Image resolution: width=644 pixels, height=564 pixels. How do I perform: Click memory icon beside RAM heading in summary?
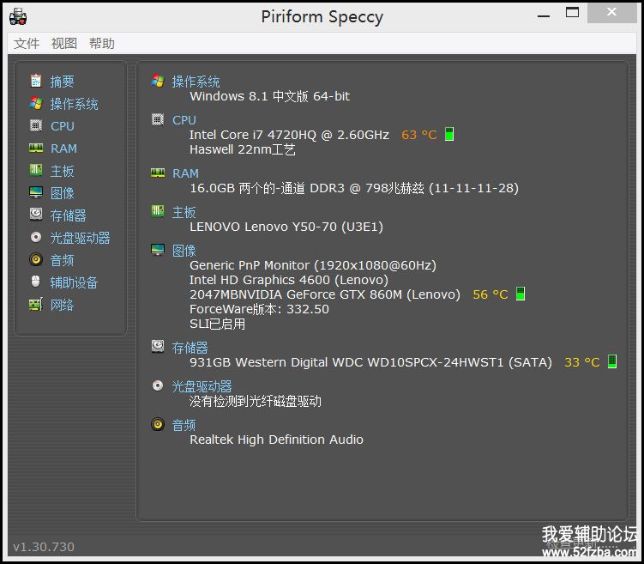coord(158,173)
